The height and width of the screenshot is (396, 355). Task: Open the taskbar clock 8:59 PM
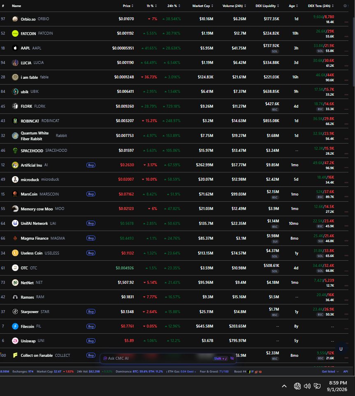click(x=337, y=386)
